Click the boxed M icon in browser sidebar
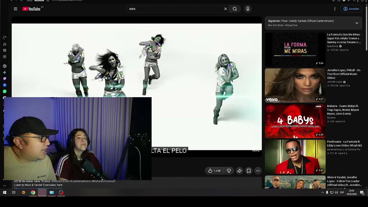This screenshot has height=207, width=368. (x=5, y=57)
